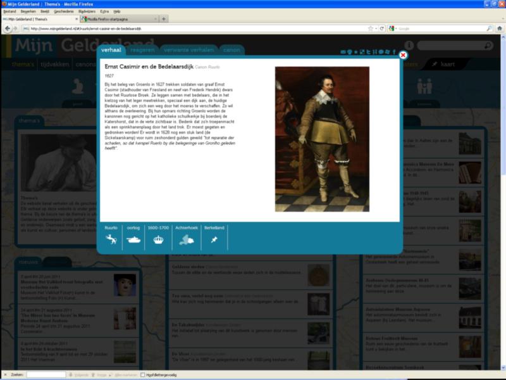Open the search engine selector dropdown
Viewport: 506px width, 380px height.
click(x=392, y=28)
